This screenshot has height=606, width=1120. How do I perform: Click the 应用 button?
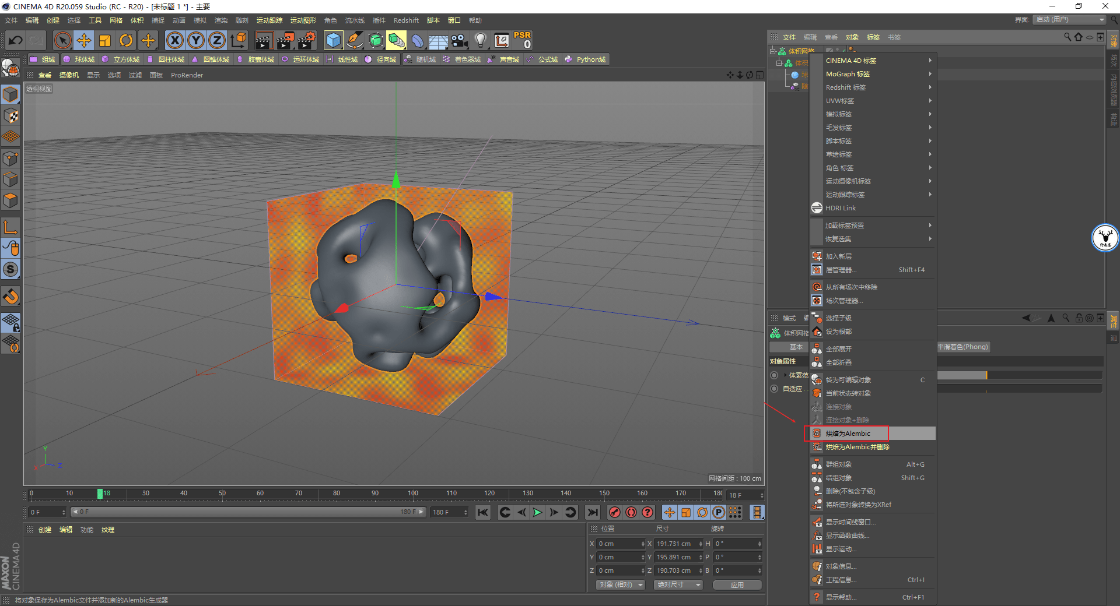tap(737, 584)
